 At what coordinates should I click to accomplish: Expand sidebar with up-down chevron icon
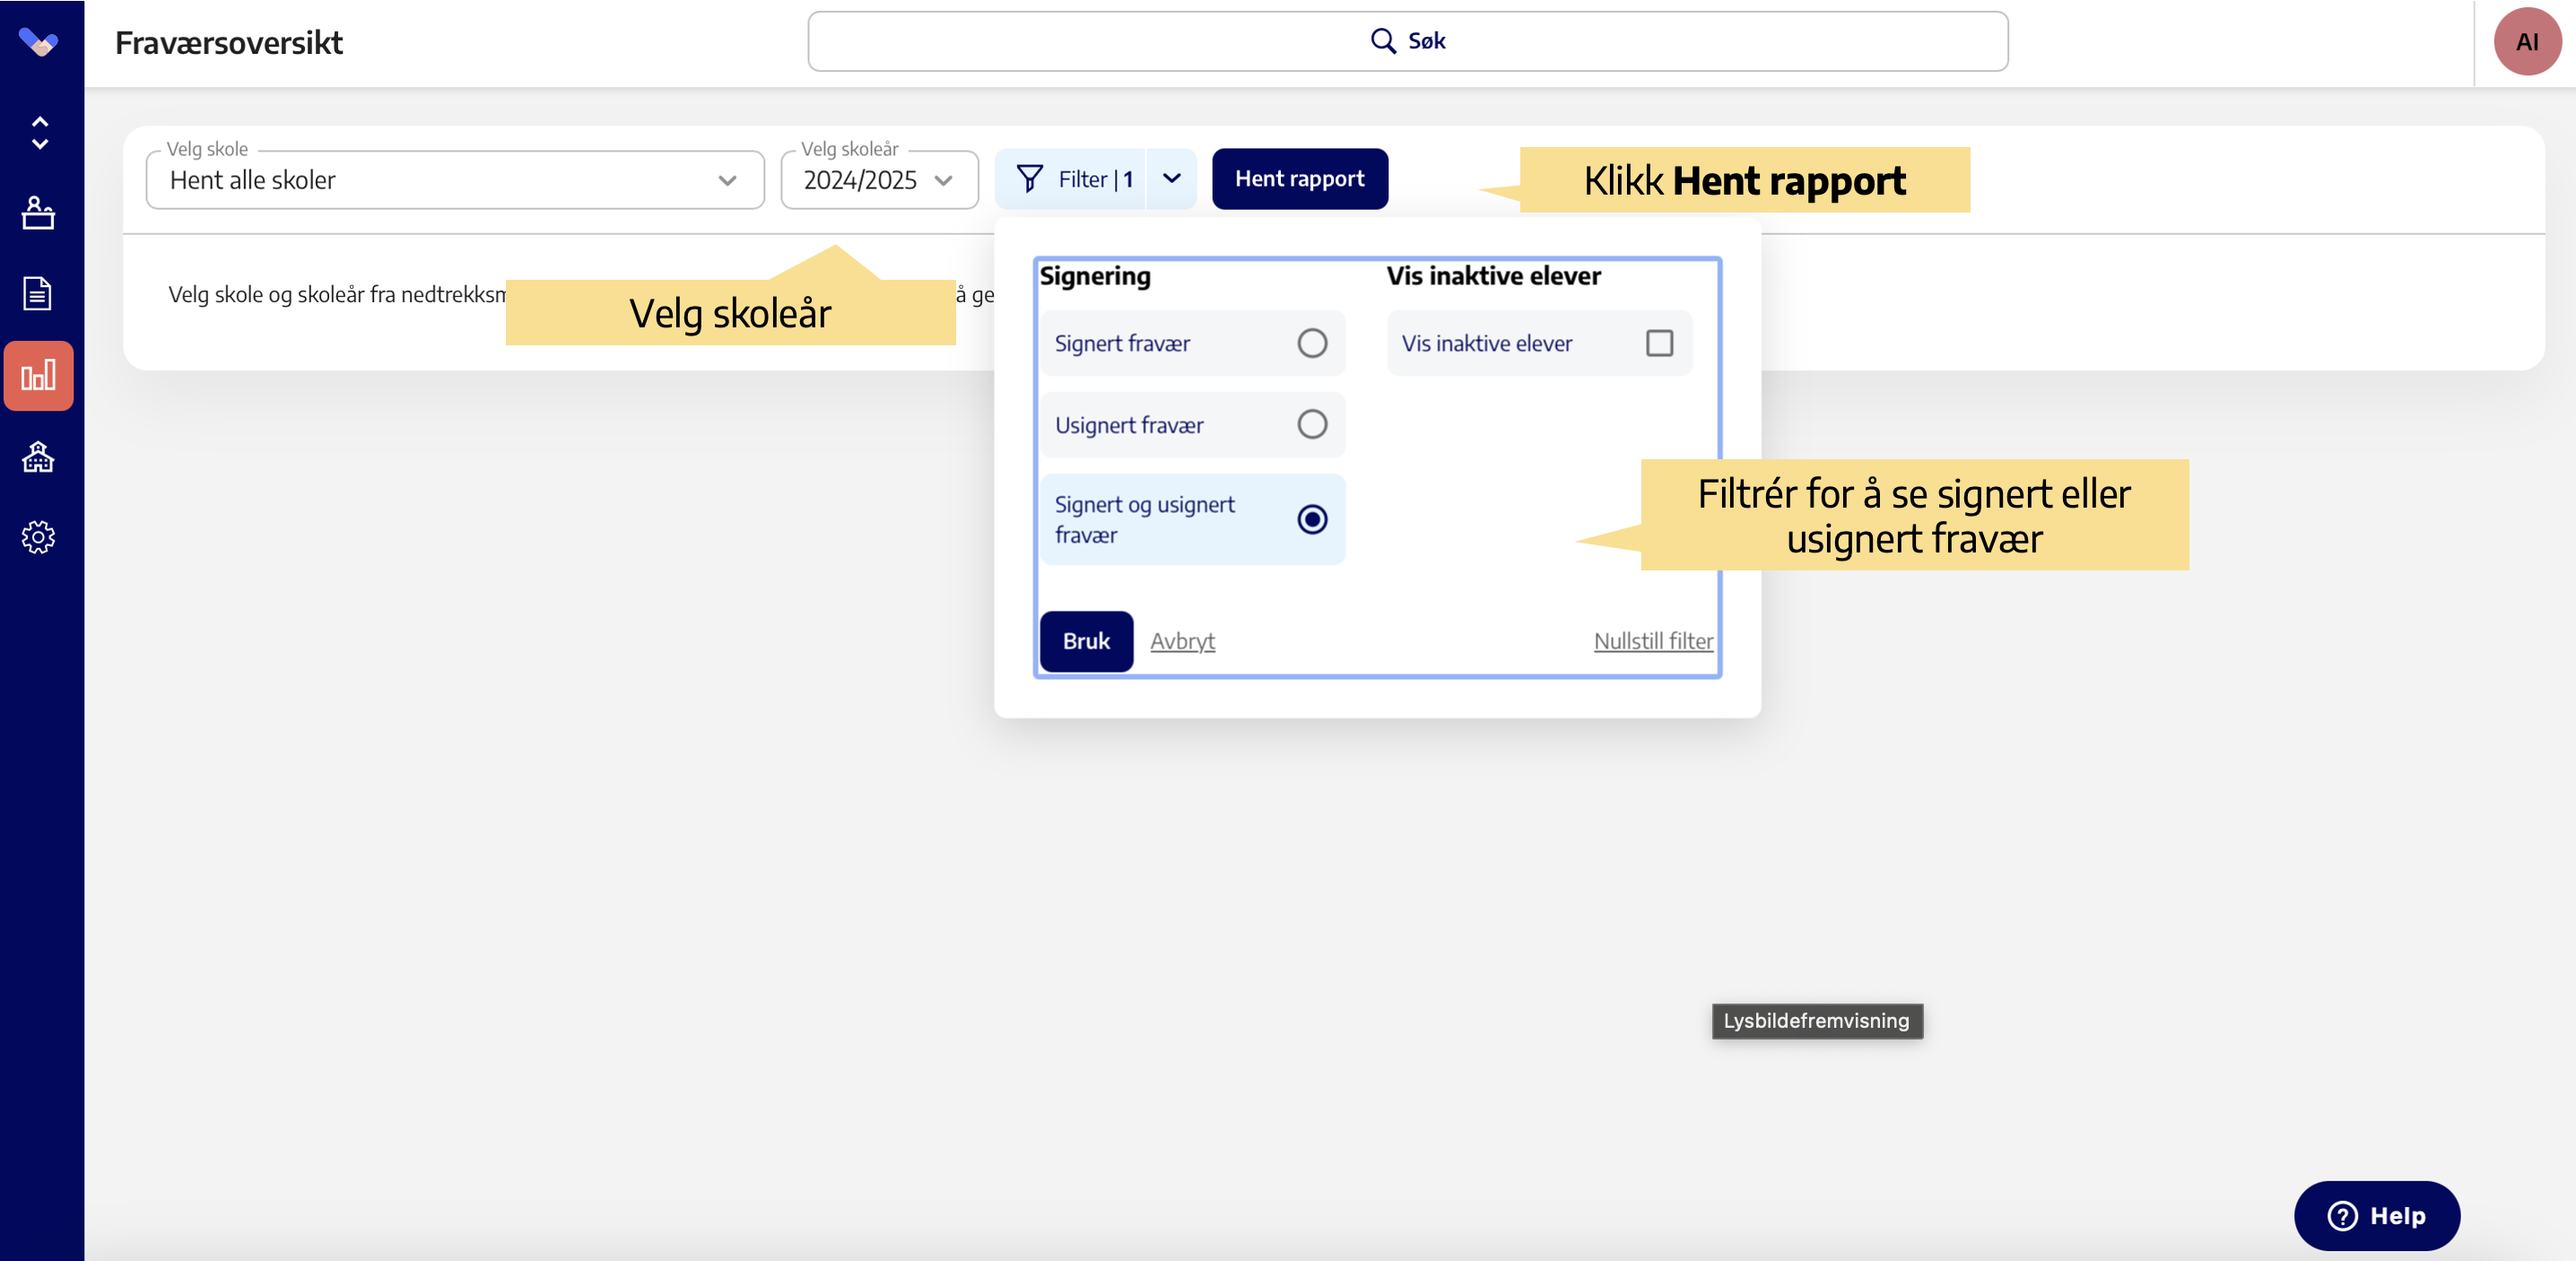pyautogui.click(x=40, y=132)
